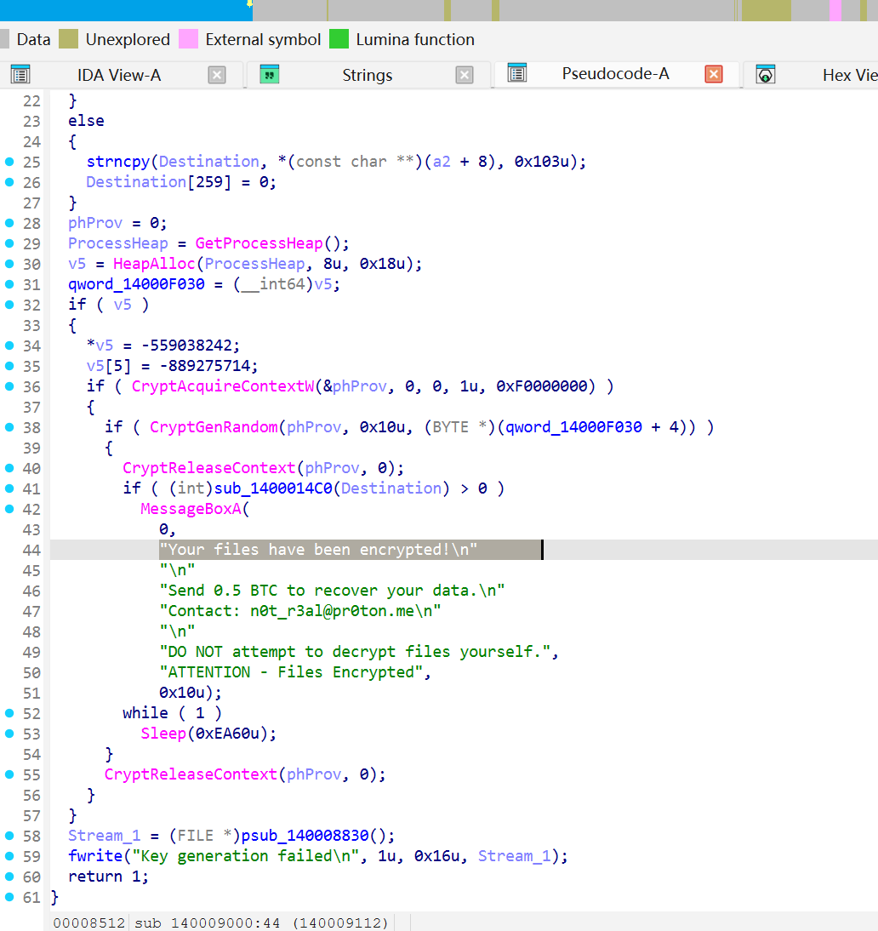Switch to the IDA View-A tab
878x931 pixels.
point(119,76)
